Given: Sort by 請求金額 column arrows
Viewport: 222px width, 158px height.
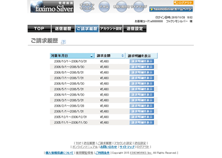Looking at the screenshot, I should click(x=122, y=56).
